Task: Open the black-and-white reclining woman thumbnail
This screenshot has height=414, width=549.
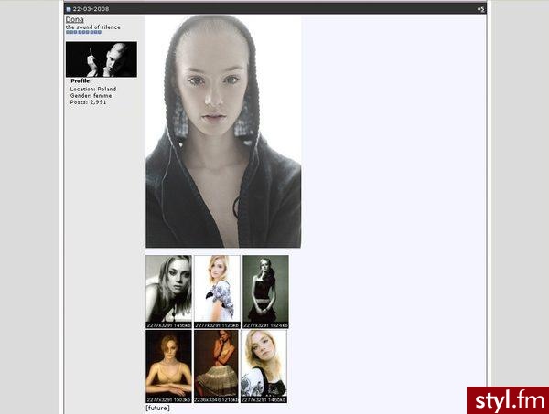Action: (x=168, y=292)
